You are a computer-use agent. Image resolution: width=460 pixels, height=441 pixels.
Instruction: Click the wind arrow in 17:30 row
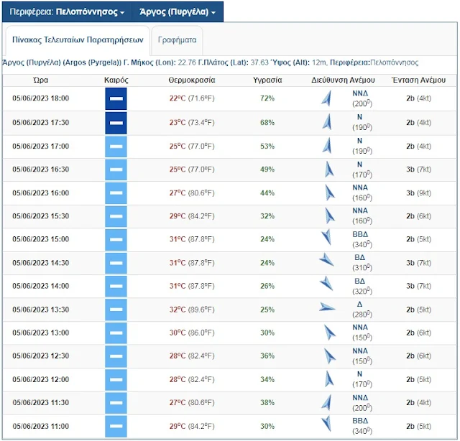coord(327,122)
